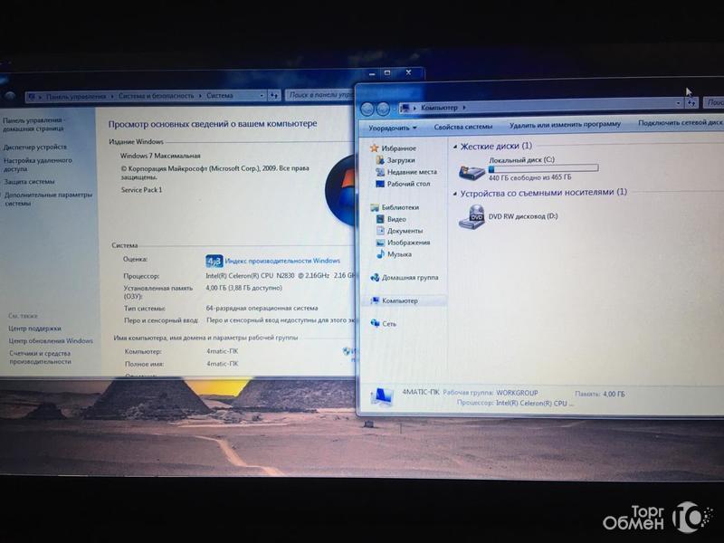Open Диспетчер устройств link
The image size is (724, 543).
pos(35,147)
